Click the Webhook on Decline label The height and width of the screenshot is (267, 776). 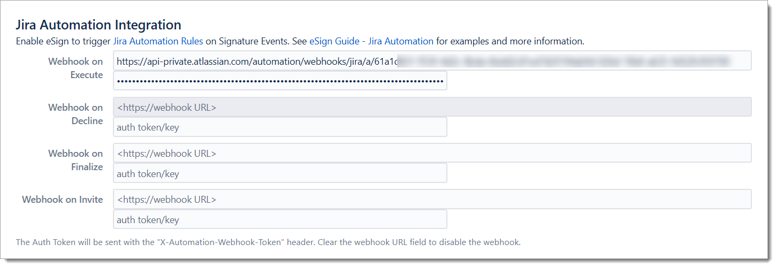coord(75,114)
